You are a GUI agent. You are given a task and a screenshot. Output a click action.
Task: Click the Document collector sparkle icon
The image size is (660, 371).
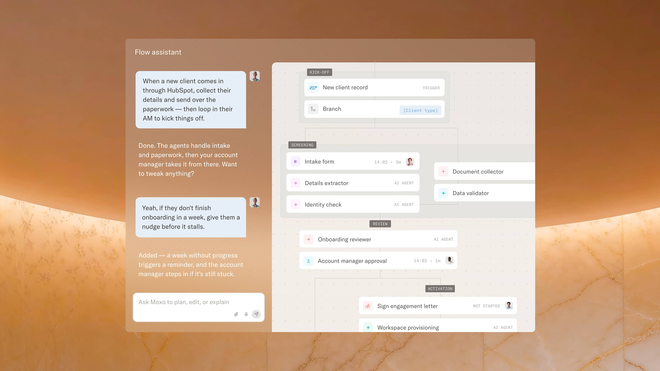click(443, 171)
